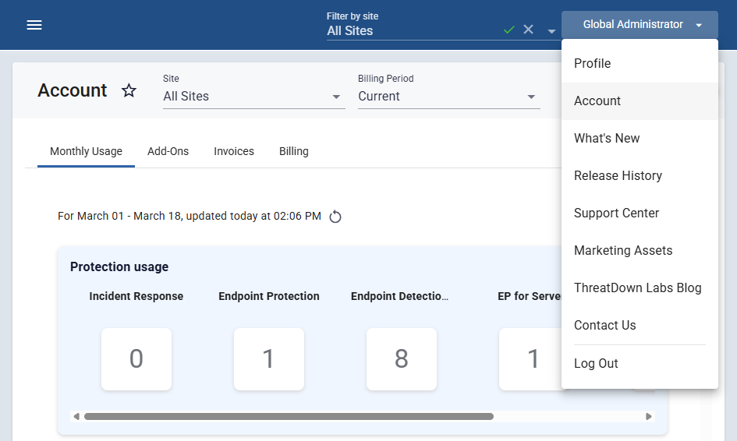The image size is (737, 441).
Task: Open the Site All Sites dropdown
Action: pos(253,97)
